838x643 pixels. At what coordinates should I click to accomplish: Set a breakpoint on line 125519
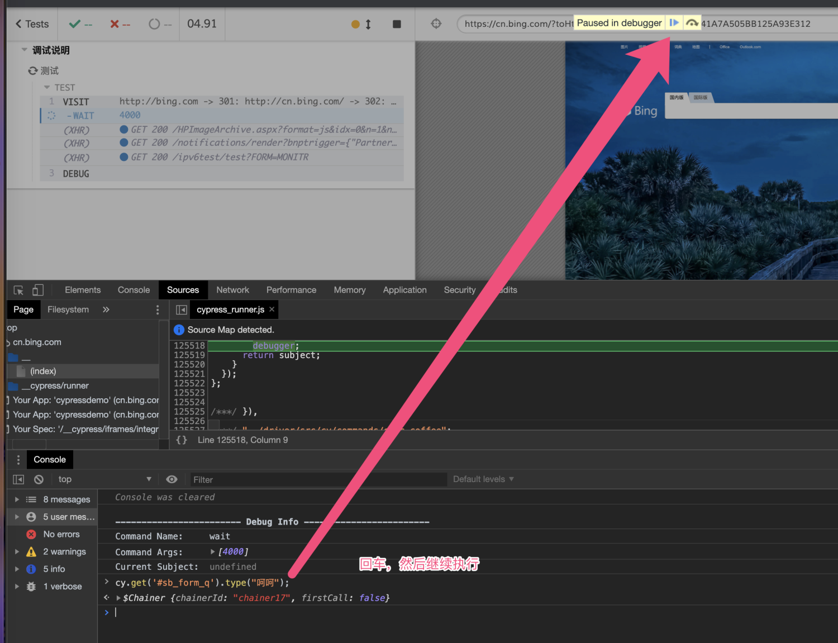189,355
